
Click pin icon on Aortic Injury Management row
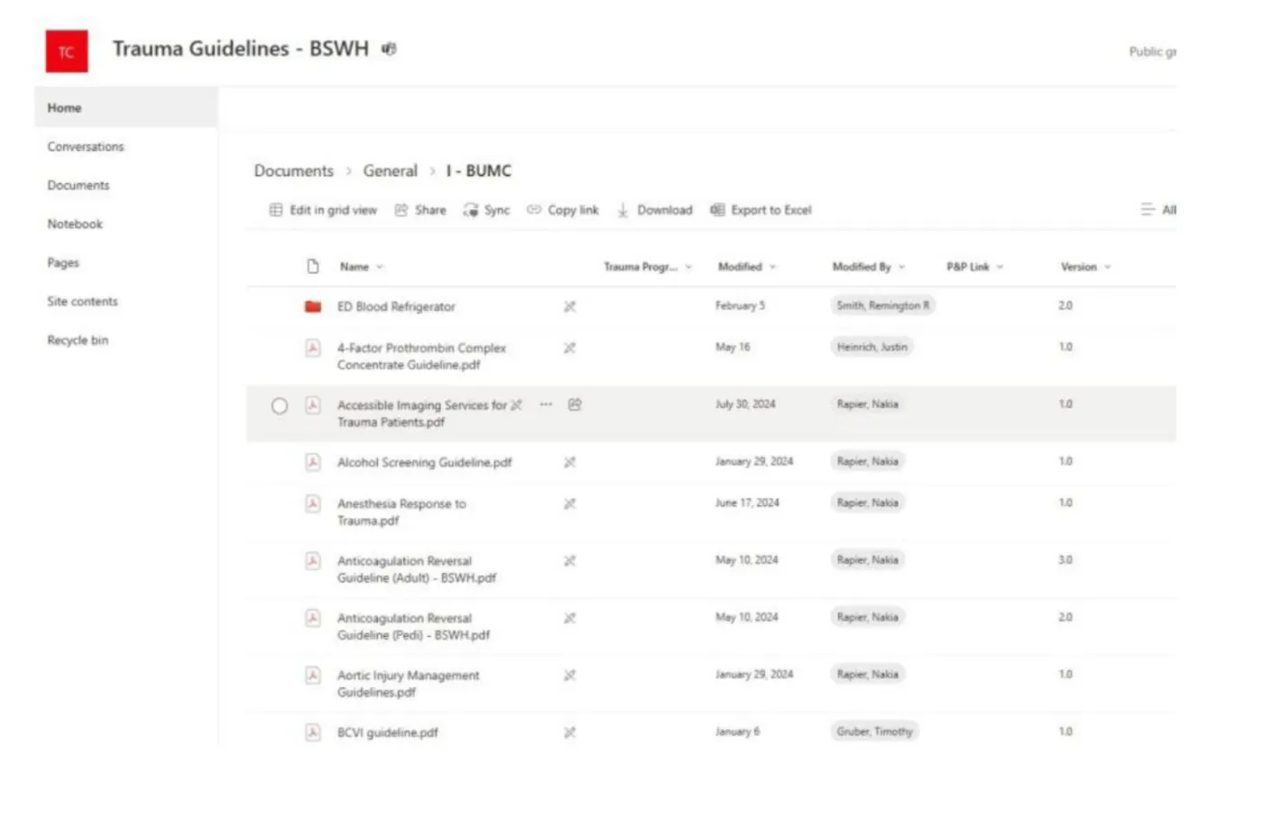point(569,675)
